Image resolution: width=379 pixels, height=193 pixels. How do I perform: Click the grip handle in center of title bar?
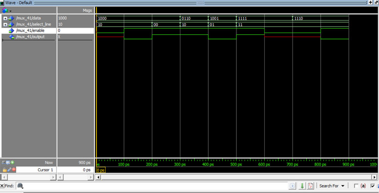(201, 3)
